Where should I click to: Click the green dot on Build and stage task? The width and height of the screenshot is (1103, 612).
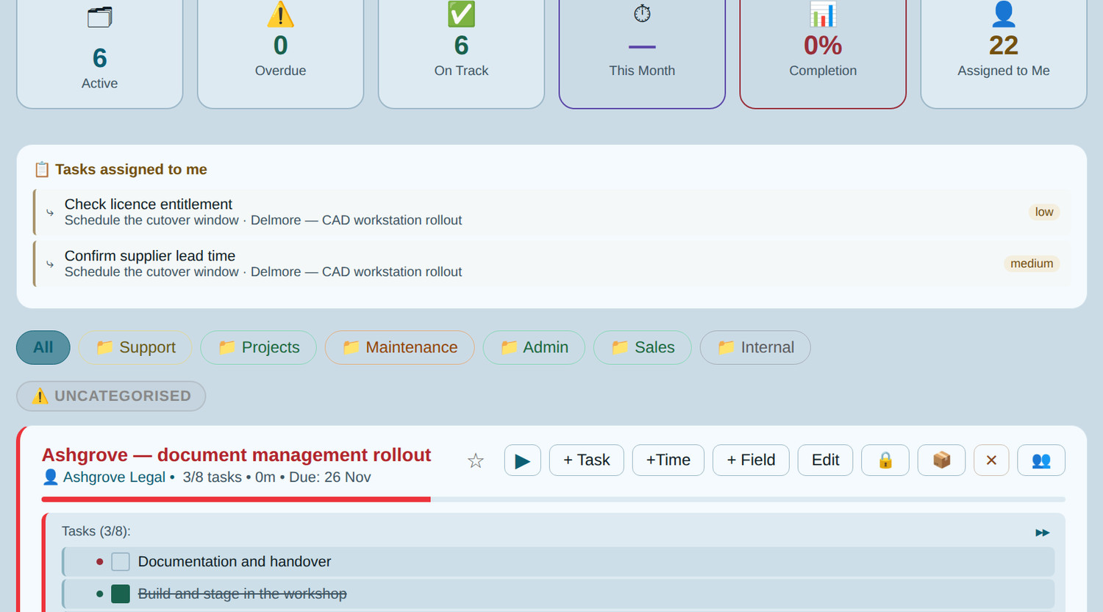(x=99, y=594)
